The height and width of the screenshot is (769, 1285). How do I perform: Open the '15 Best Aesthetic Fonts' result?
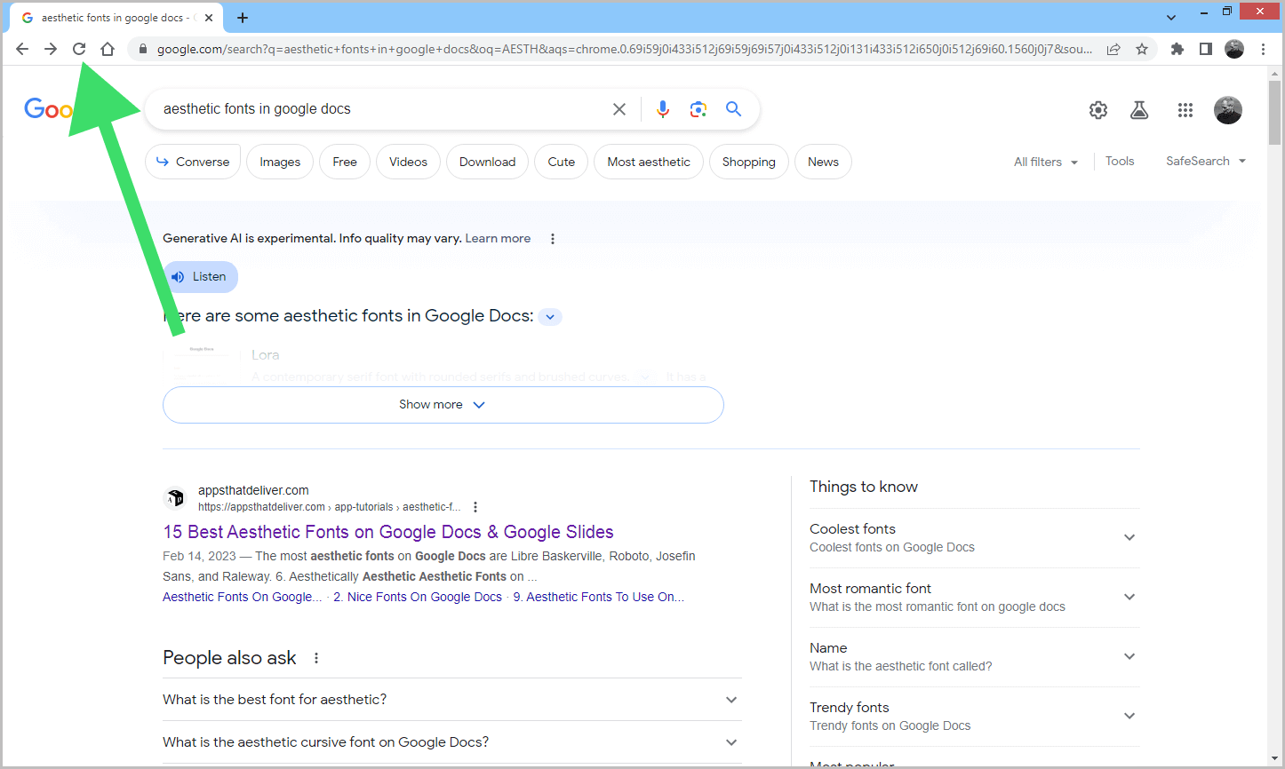[388, 531]
